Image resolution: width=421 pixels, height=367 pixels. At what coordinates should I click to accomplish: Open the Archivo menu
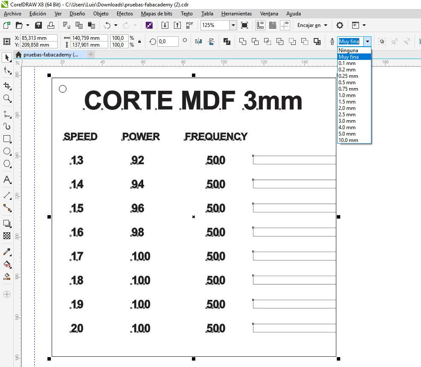(x=12, y=14)
